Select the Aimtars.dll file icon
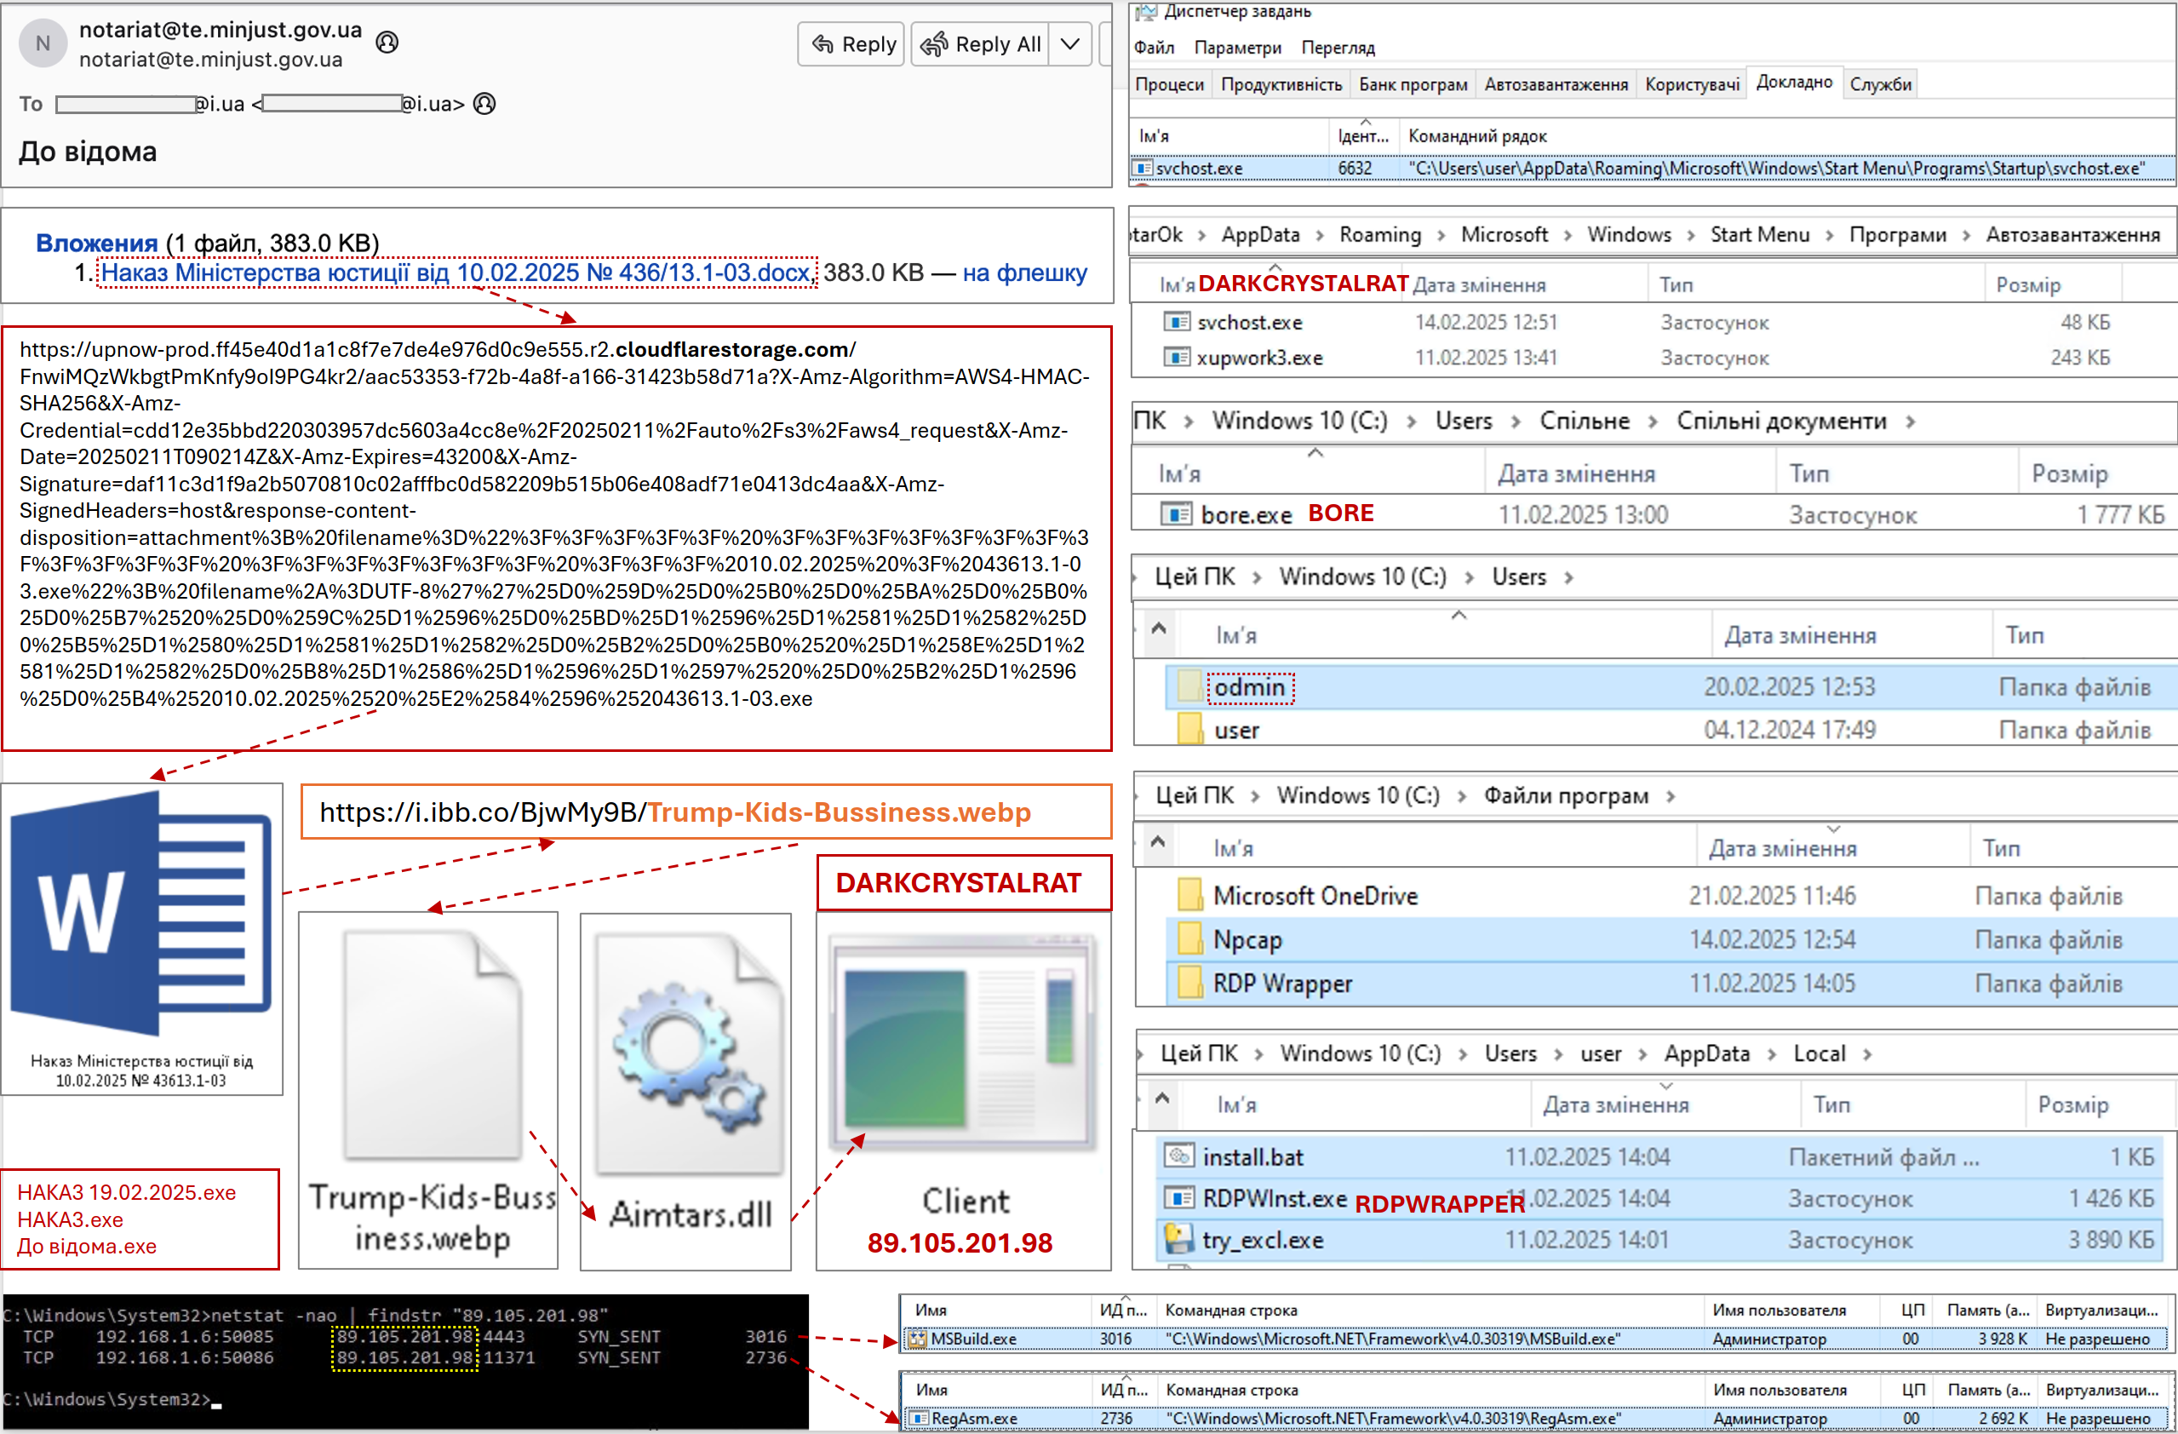2178x1434 pixels. pos(688,1053)
